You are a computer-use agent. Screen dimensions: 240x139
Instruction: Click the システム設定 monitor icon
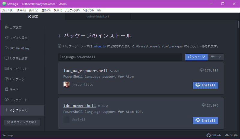pyautogui.click(x=7, y=58)
